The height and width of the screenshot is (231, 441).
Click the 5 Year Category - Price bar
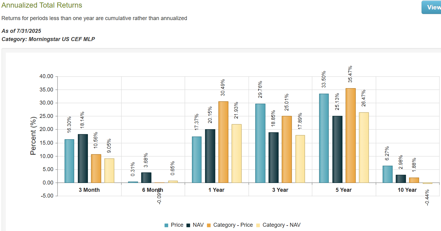pyautogui.click(x=351, y=136)
